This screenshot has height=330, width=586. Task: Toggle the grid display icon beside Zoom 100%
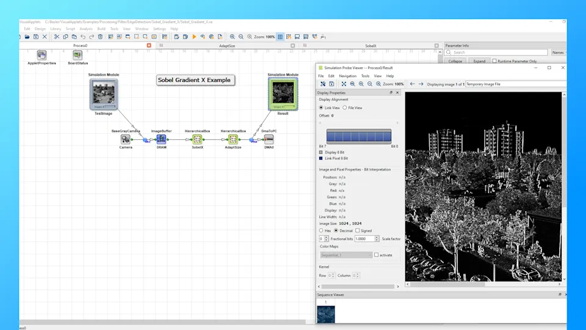(x=280, y=37)
